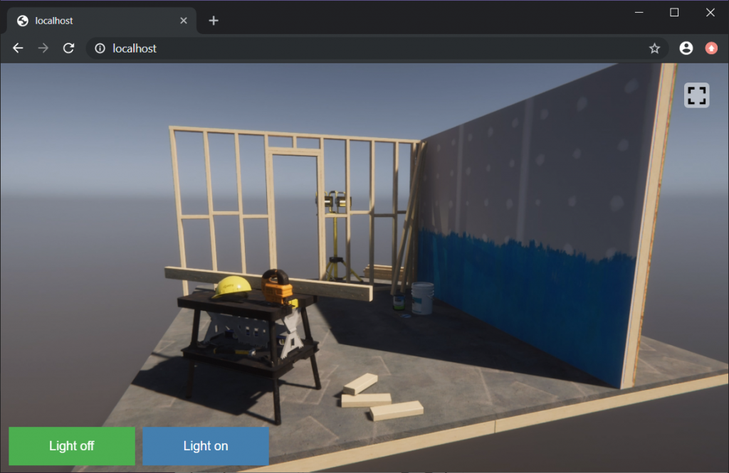Viewport: 729px width, 473px height.
Task: Turn the scene light off
Action: tap(72, 446)
